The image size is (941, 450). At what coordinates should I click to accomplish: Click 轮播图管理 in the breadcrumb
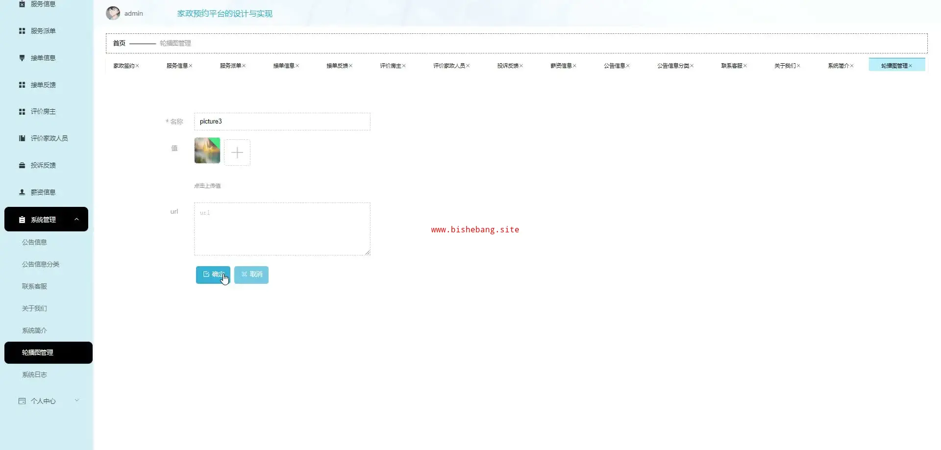tap(175, 43)
